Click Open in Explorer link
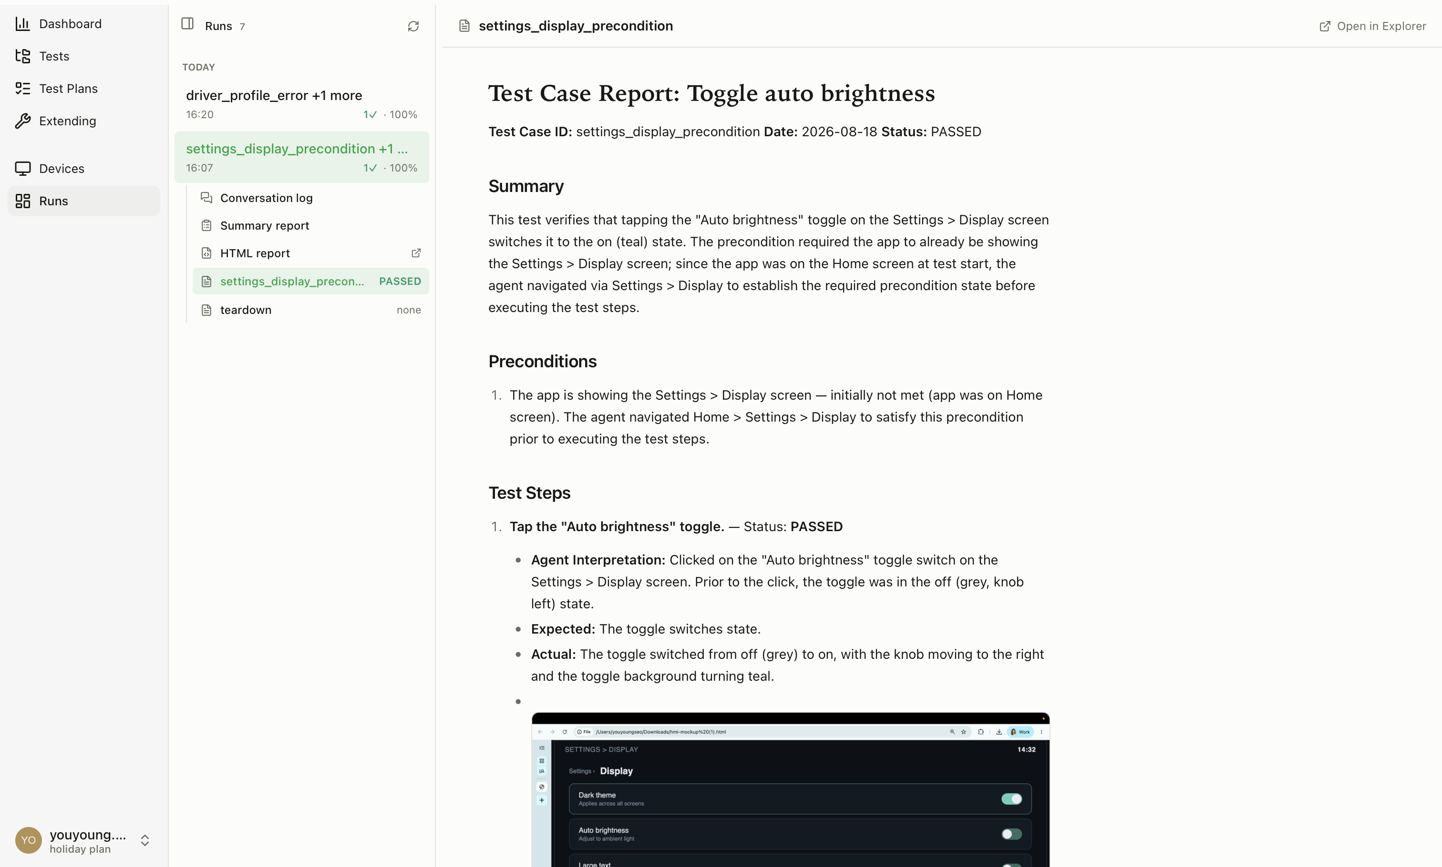 point(1372,26)
